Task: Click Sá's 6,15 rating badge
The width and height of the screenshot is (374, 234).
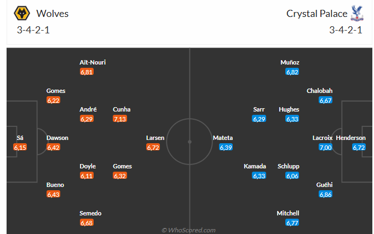Action: (x=20, y=148)
